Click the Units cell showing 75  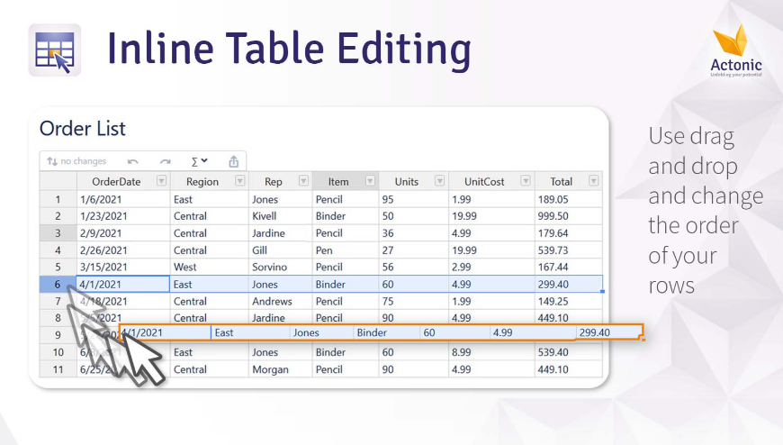[x=413, y=302]
